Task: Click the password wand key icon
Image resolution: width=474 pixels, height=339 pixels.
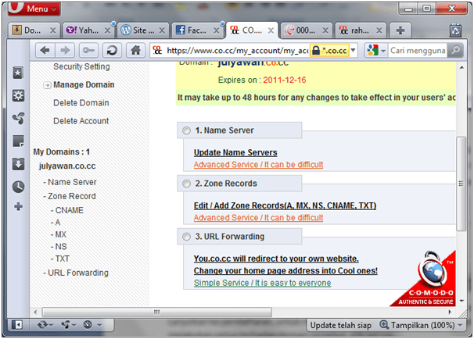Action: coord(89,51)
